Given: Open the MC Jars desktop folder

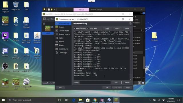Looking at the screenshot, I should [x=26, y=52].
